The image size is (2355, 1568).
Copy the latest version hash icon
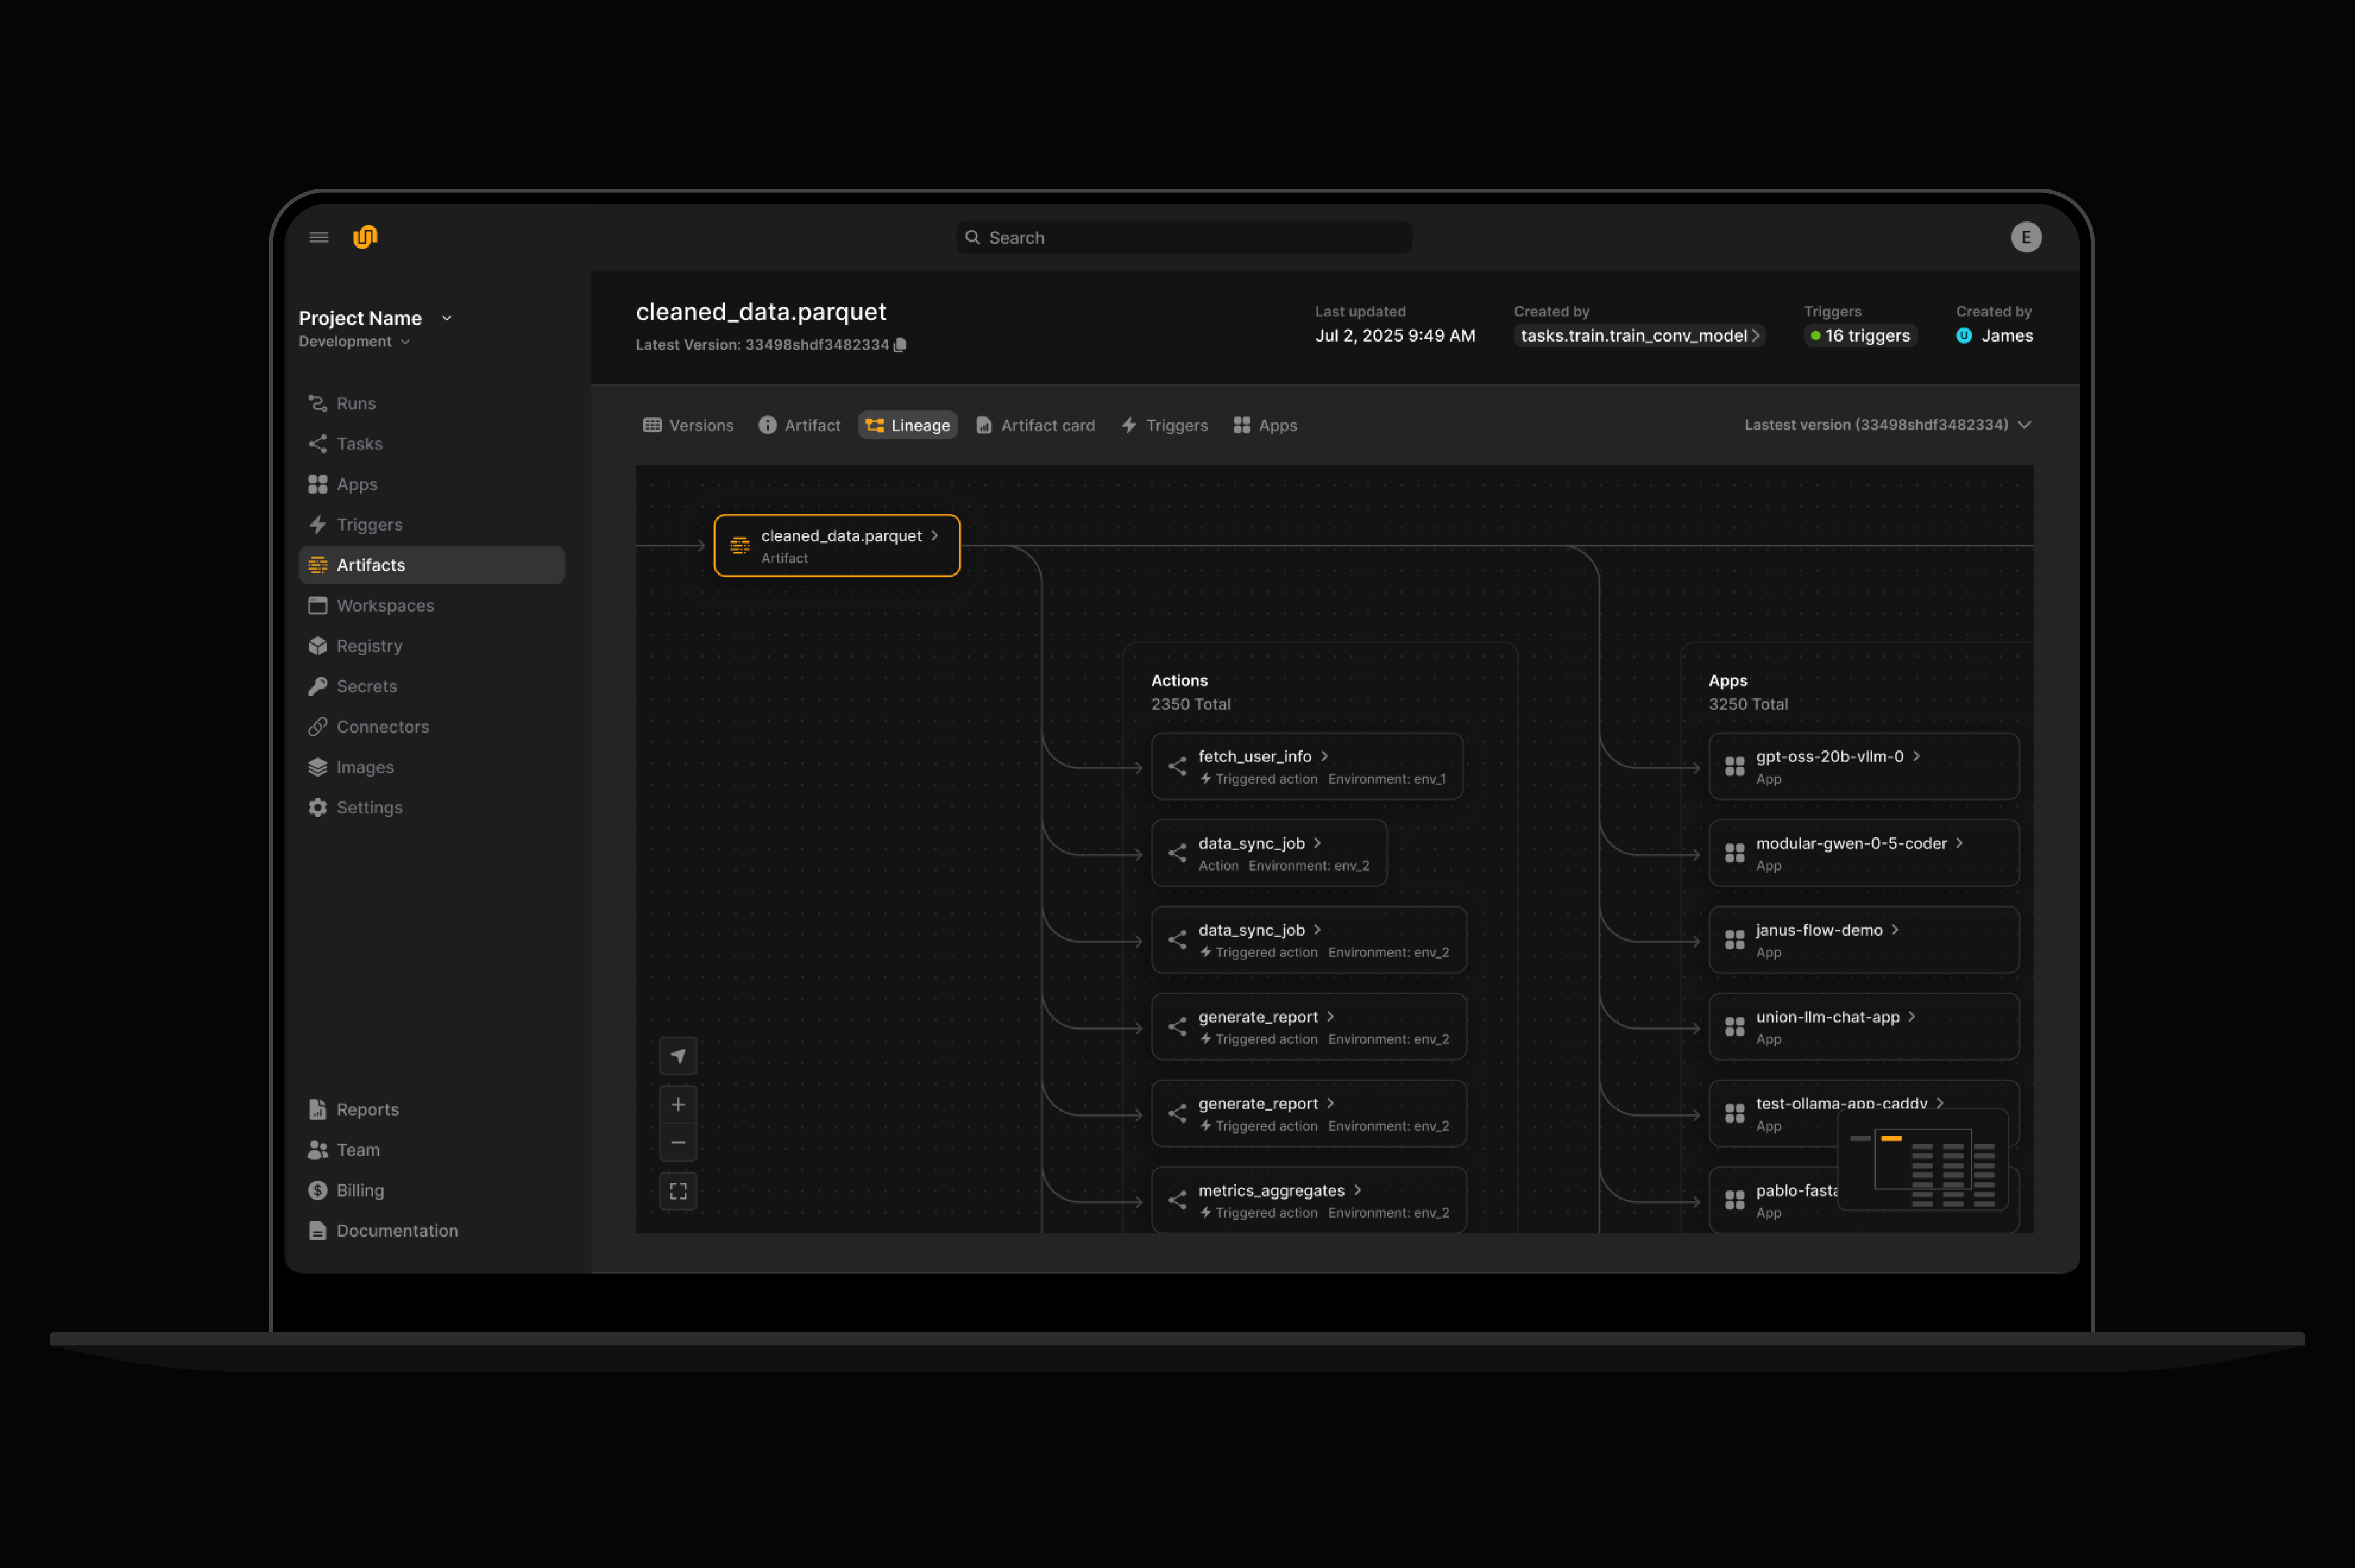[900, 345]
